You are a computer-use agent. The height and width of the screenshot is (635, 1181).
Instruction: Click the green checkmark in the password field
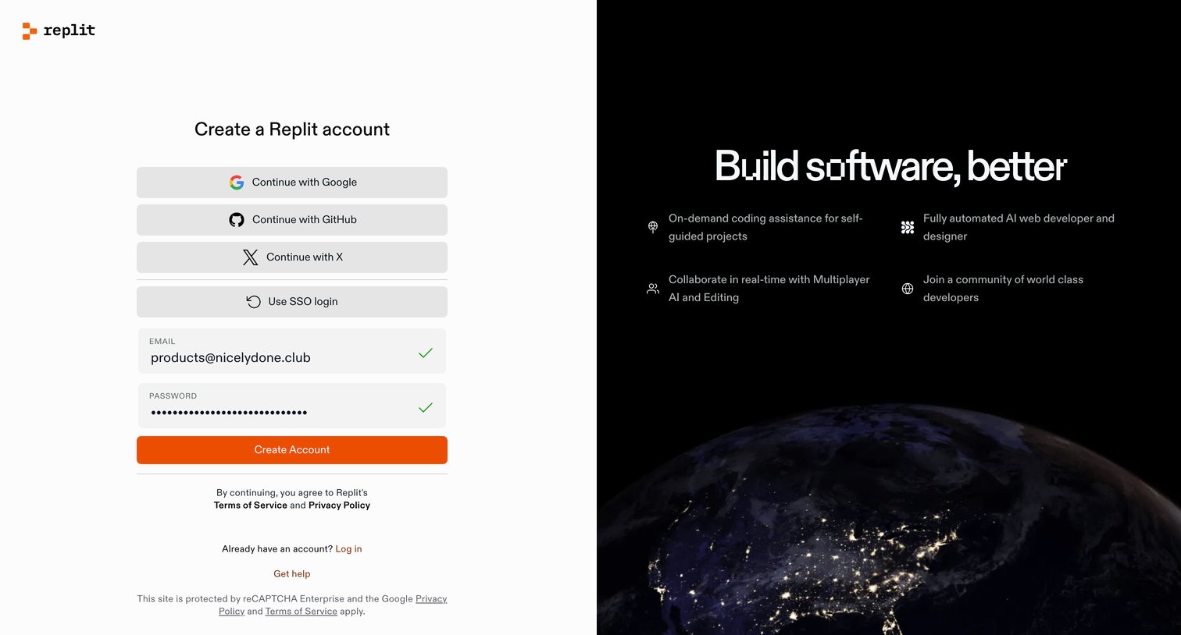pos(426,407)
